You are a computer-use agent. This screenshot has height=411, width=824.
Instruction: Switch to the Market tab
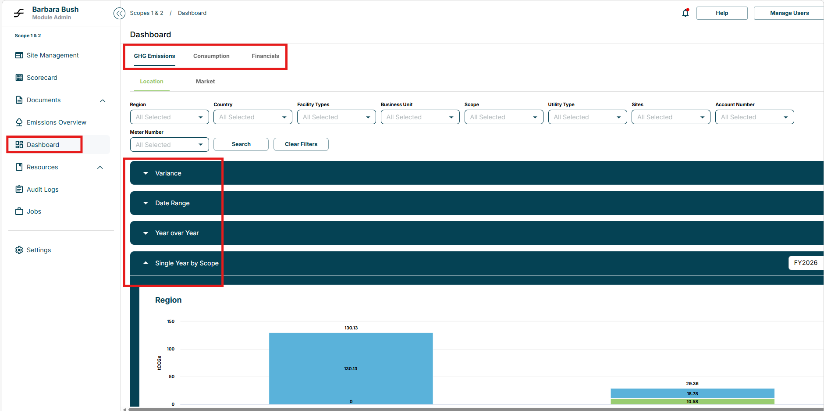click(205, 82)
